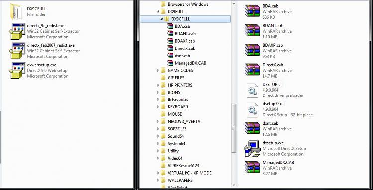Click 'Sound64' folder name in tree

(176, 136)
